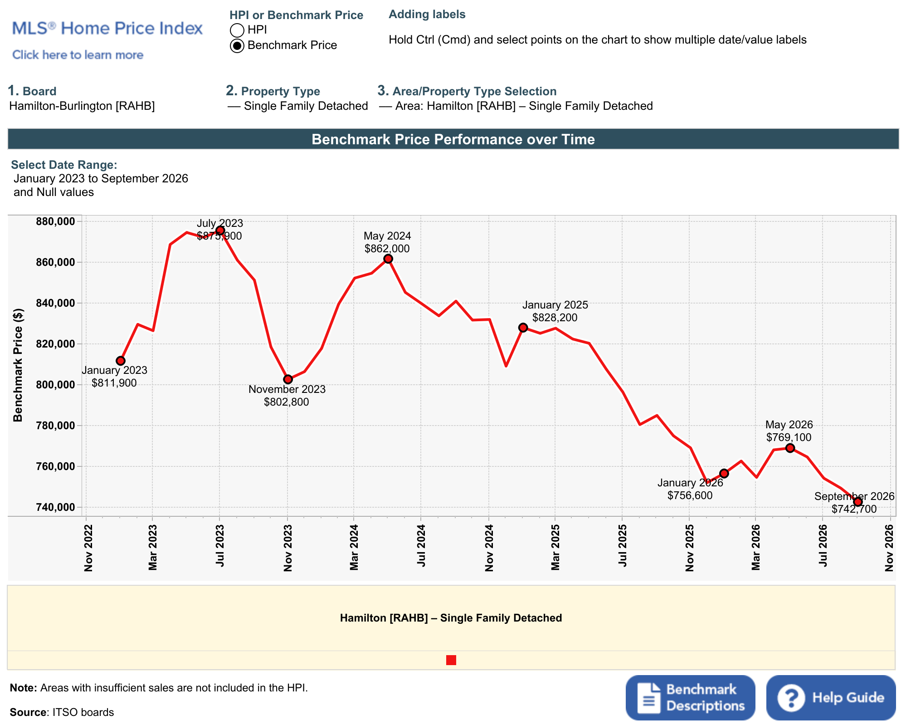Click the 'Benchmark Price Performance over Time' header
Image resolution: width=906 pixels, height=725 pixels.
[453, 139]
